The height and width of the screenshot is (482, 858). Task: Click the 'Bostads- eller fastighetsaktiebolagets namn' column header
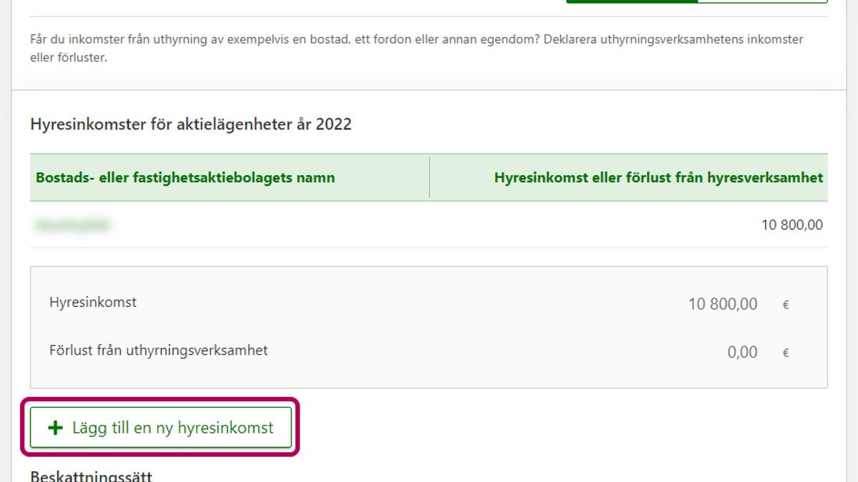185,178
